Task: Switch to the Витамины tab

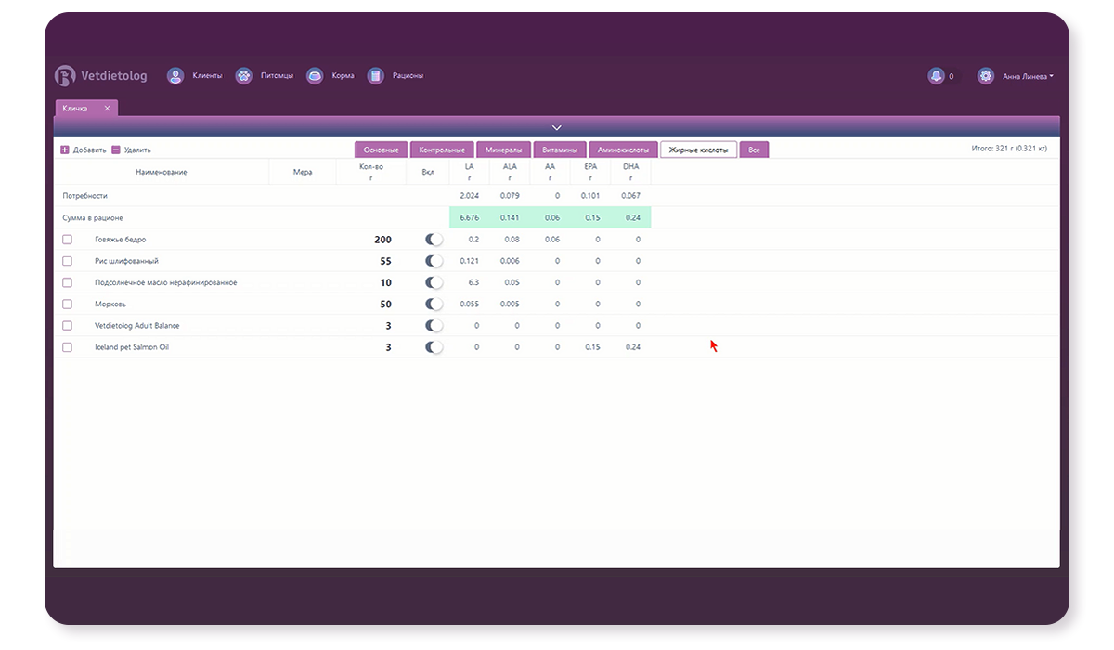Action: point(560,149)
